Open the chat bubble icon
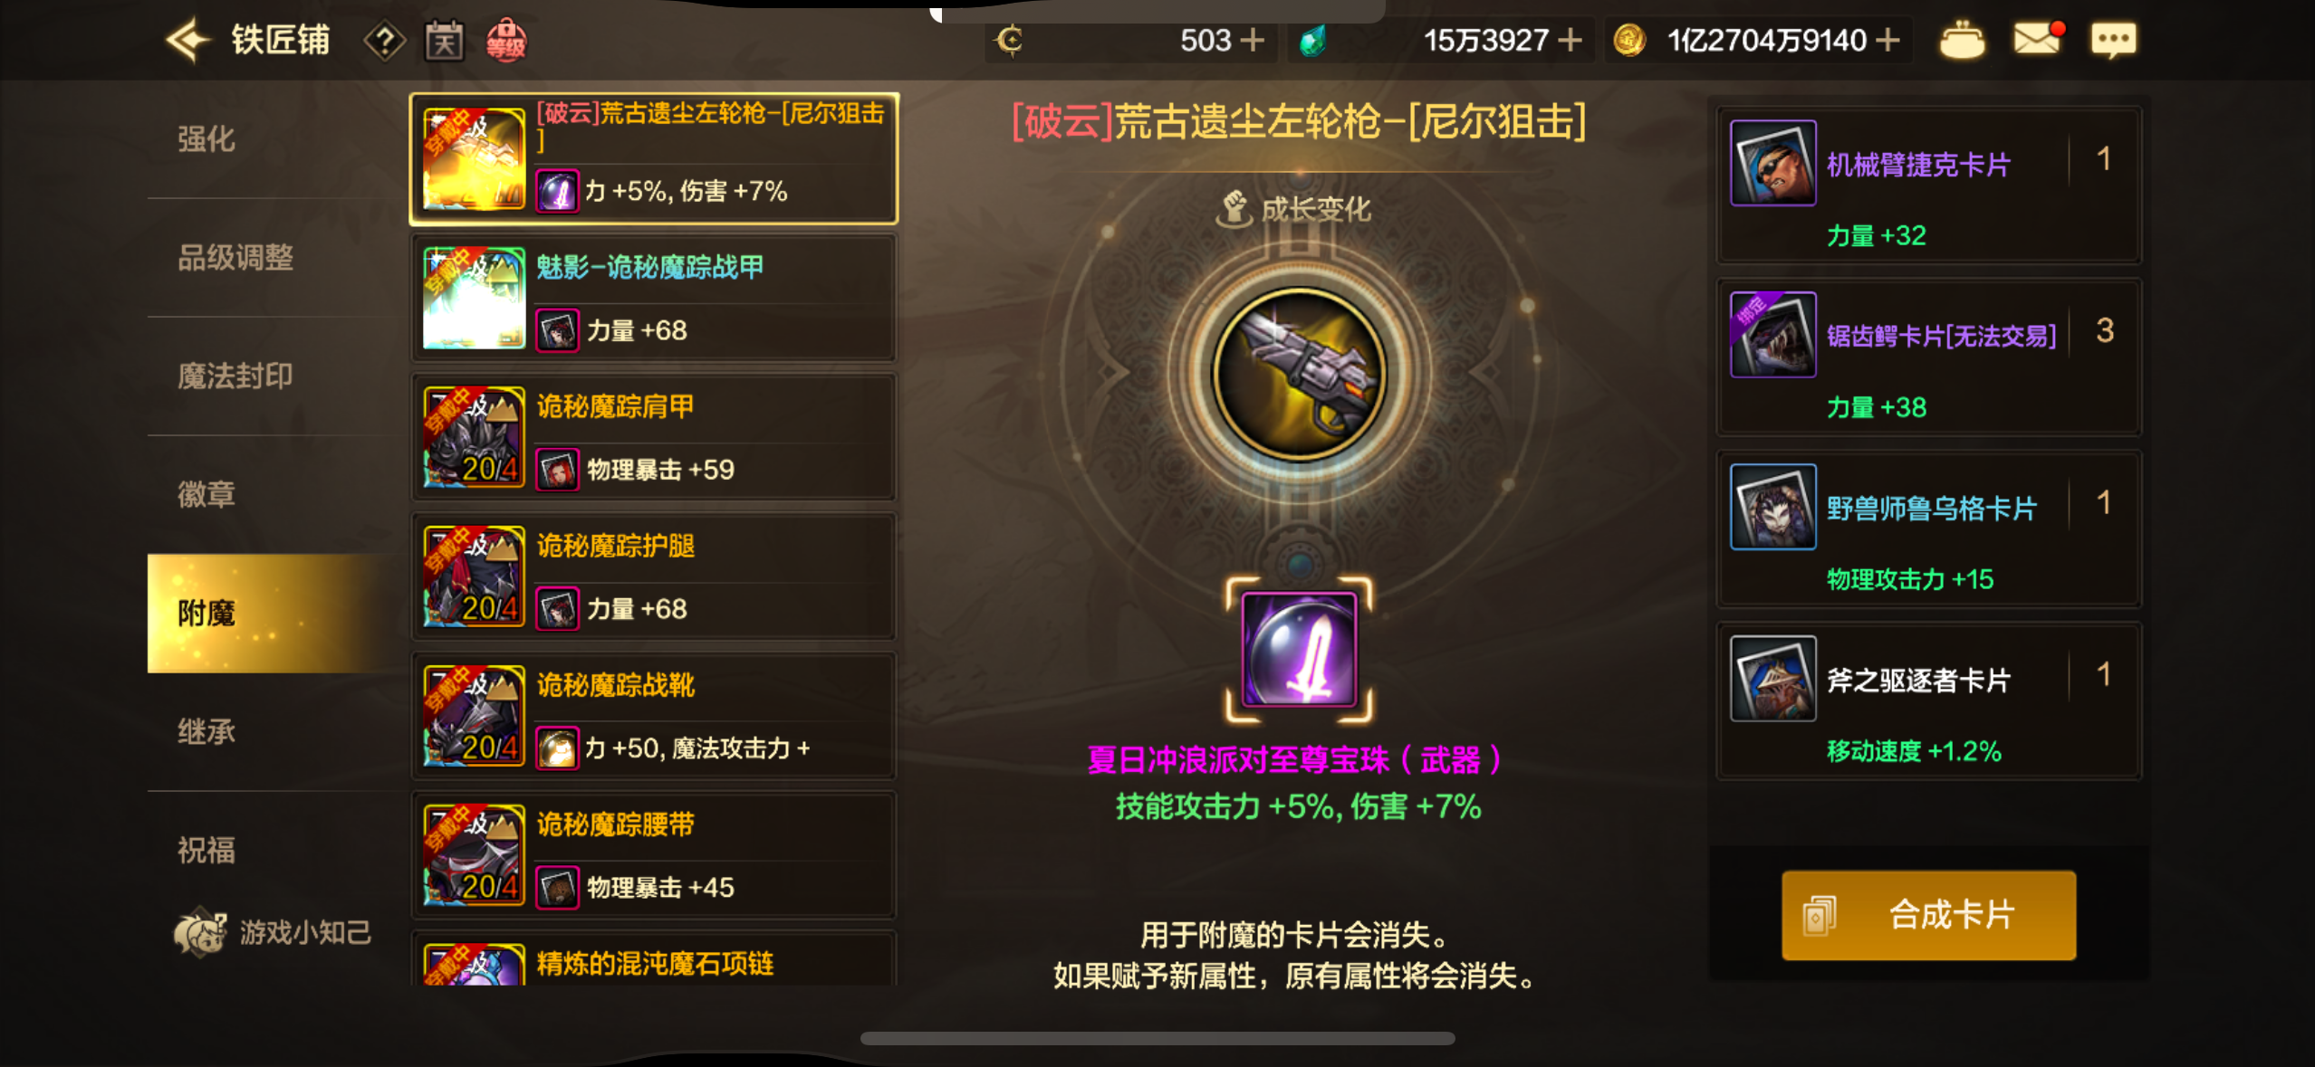Screen dimensions: 2315x1067 (x=2113, y=40)
